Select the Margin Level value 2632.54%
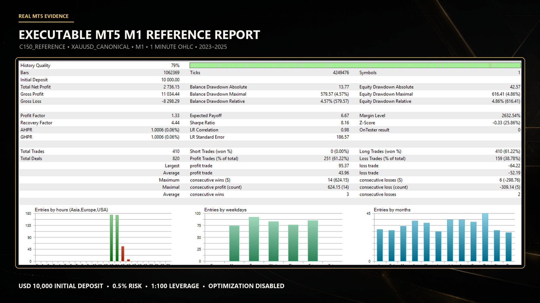 pyautogui.click(x=511, y=116)
